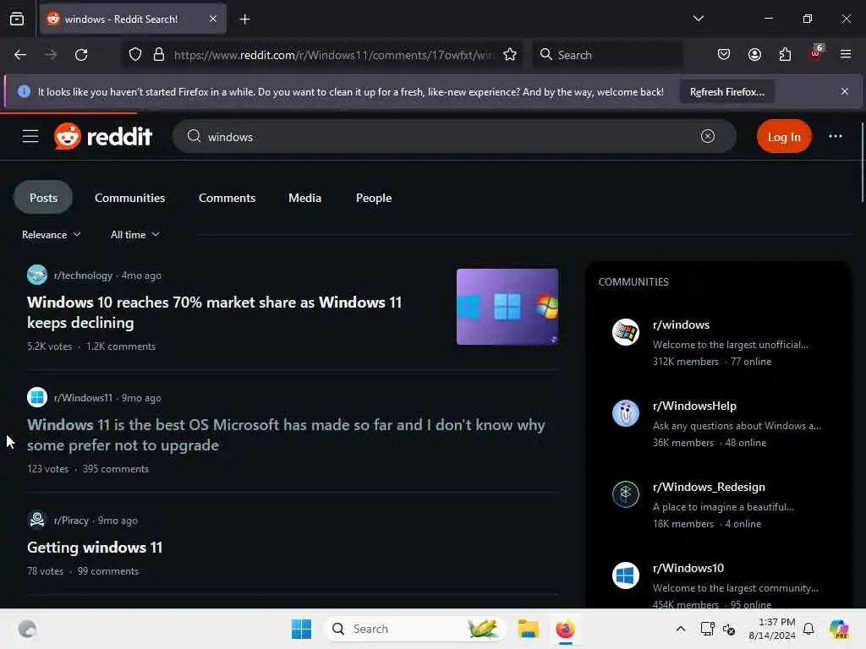
Task: Open the Relevance sort dropdown
Action: [52, 235]
